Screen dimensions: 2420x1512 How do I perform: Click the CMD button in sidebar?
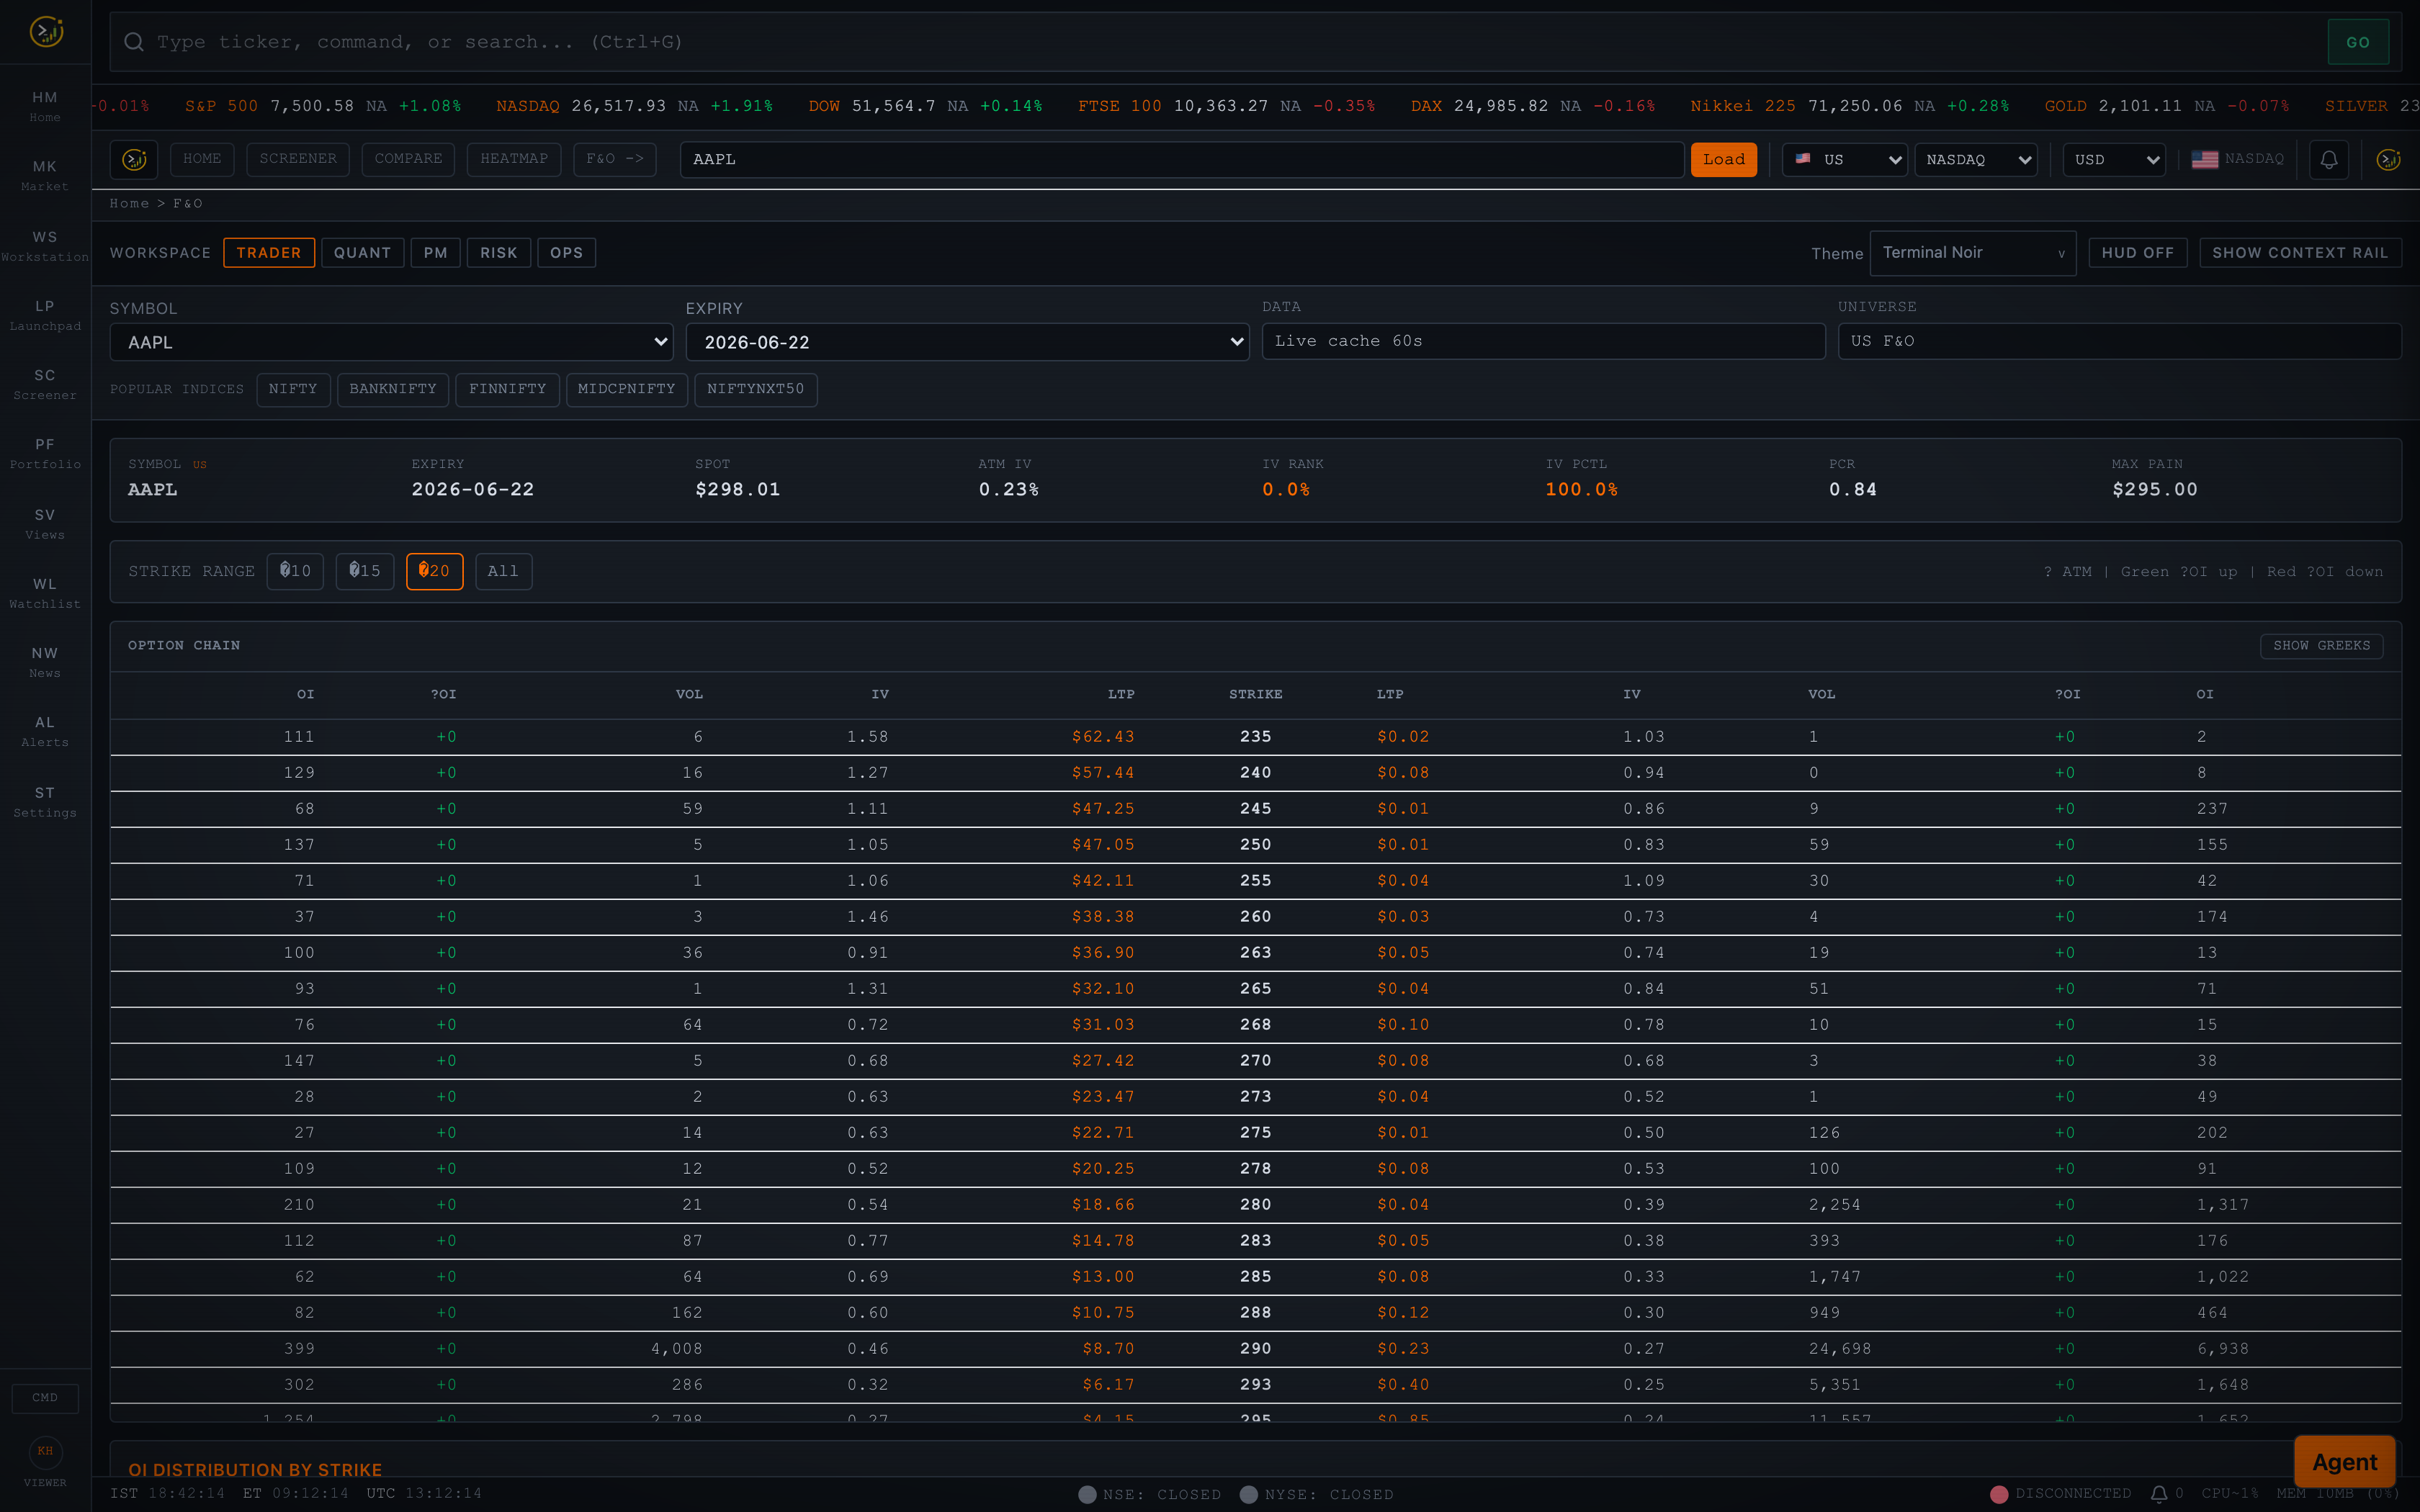(45, 1398)
